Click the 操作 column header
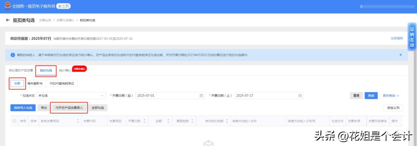The width and height of the screenshot is (417, 146). (394, 121)
